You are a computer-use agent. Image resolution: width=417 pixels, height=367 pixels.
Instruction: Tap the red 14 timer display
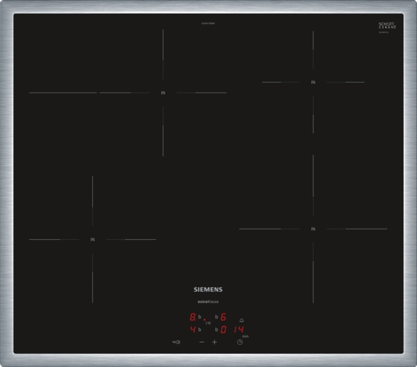tap(239, 329)
